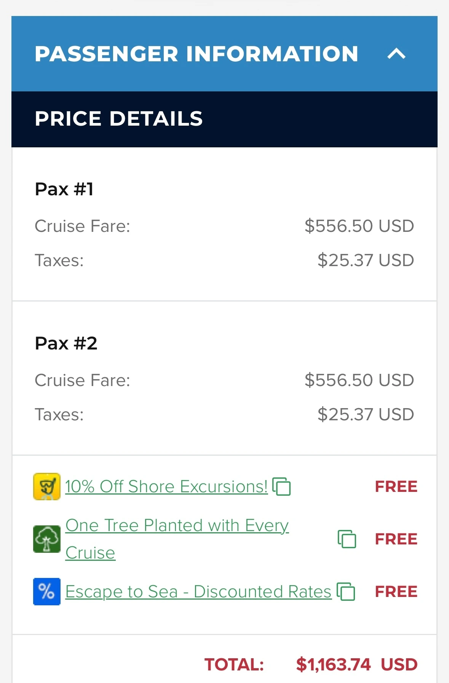Screen dimensions: 449x683
Task: Click the yellow snorkel excursions icon
Action: [x=47, y=486]
